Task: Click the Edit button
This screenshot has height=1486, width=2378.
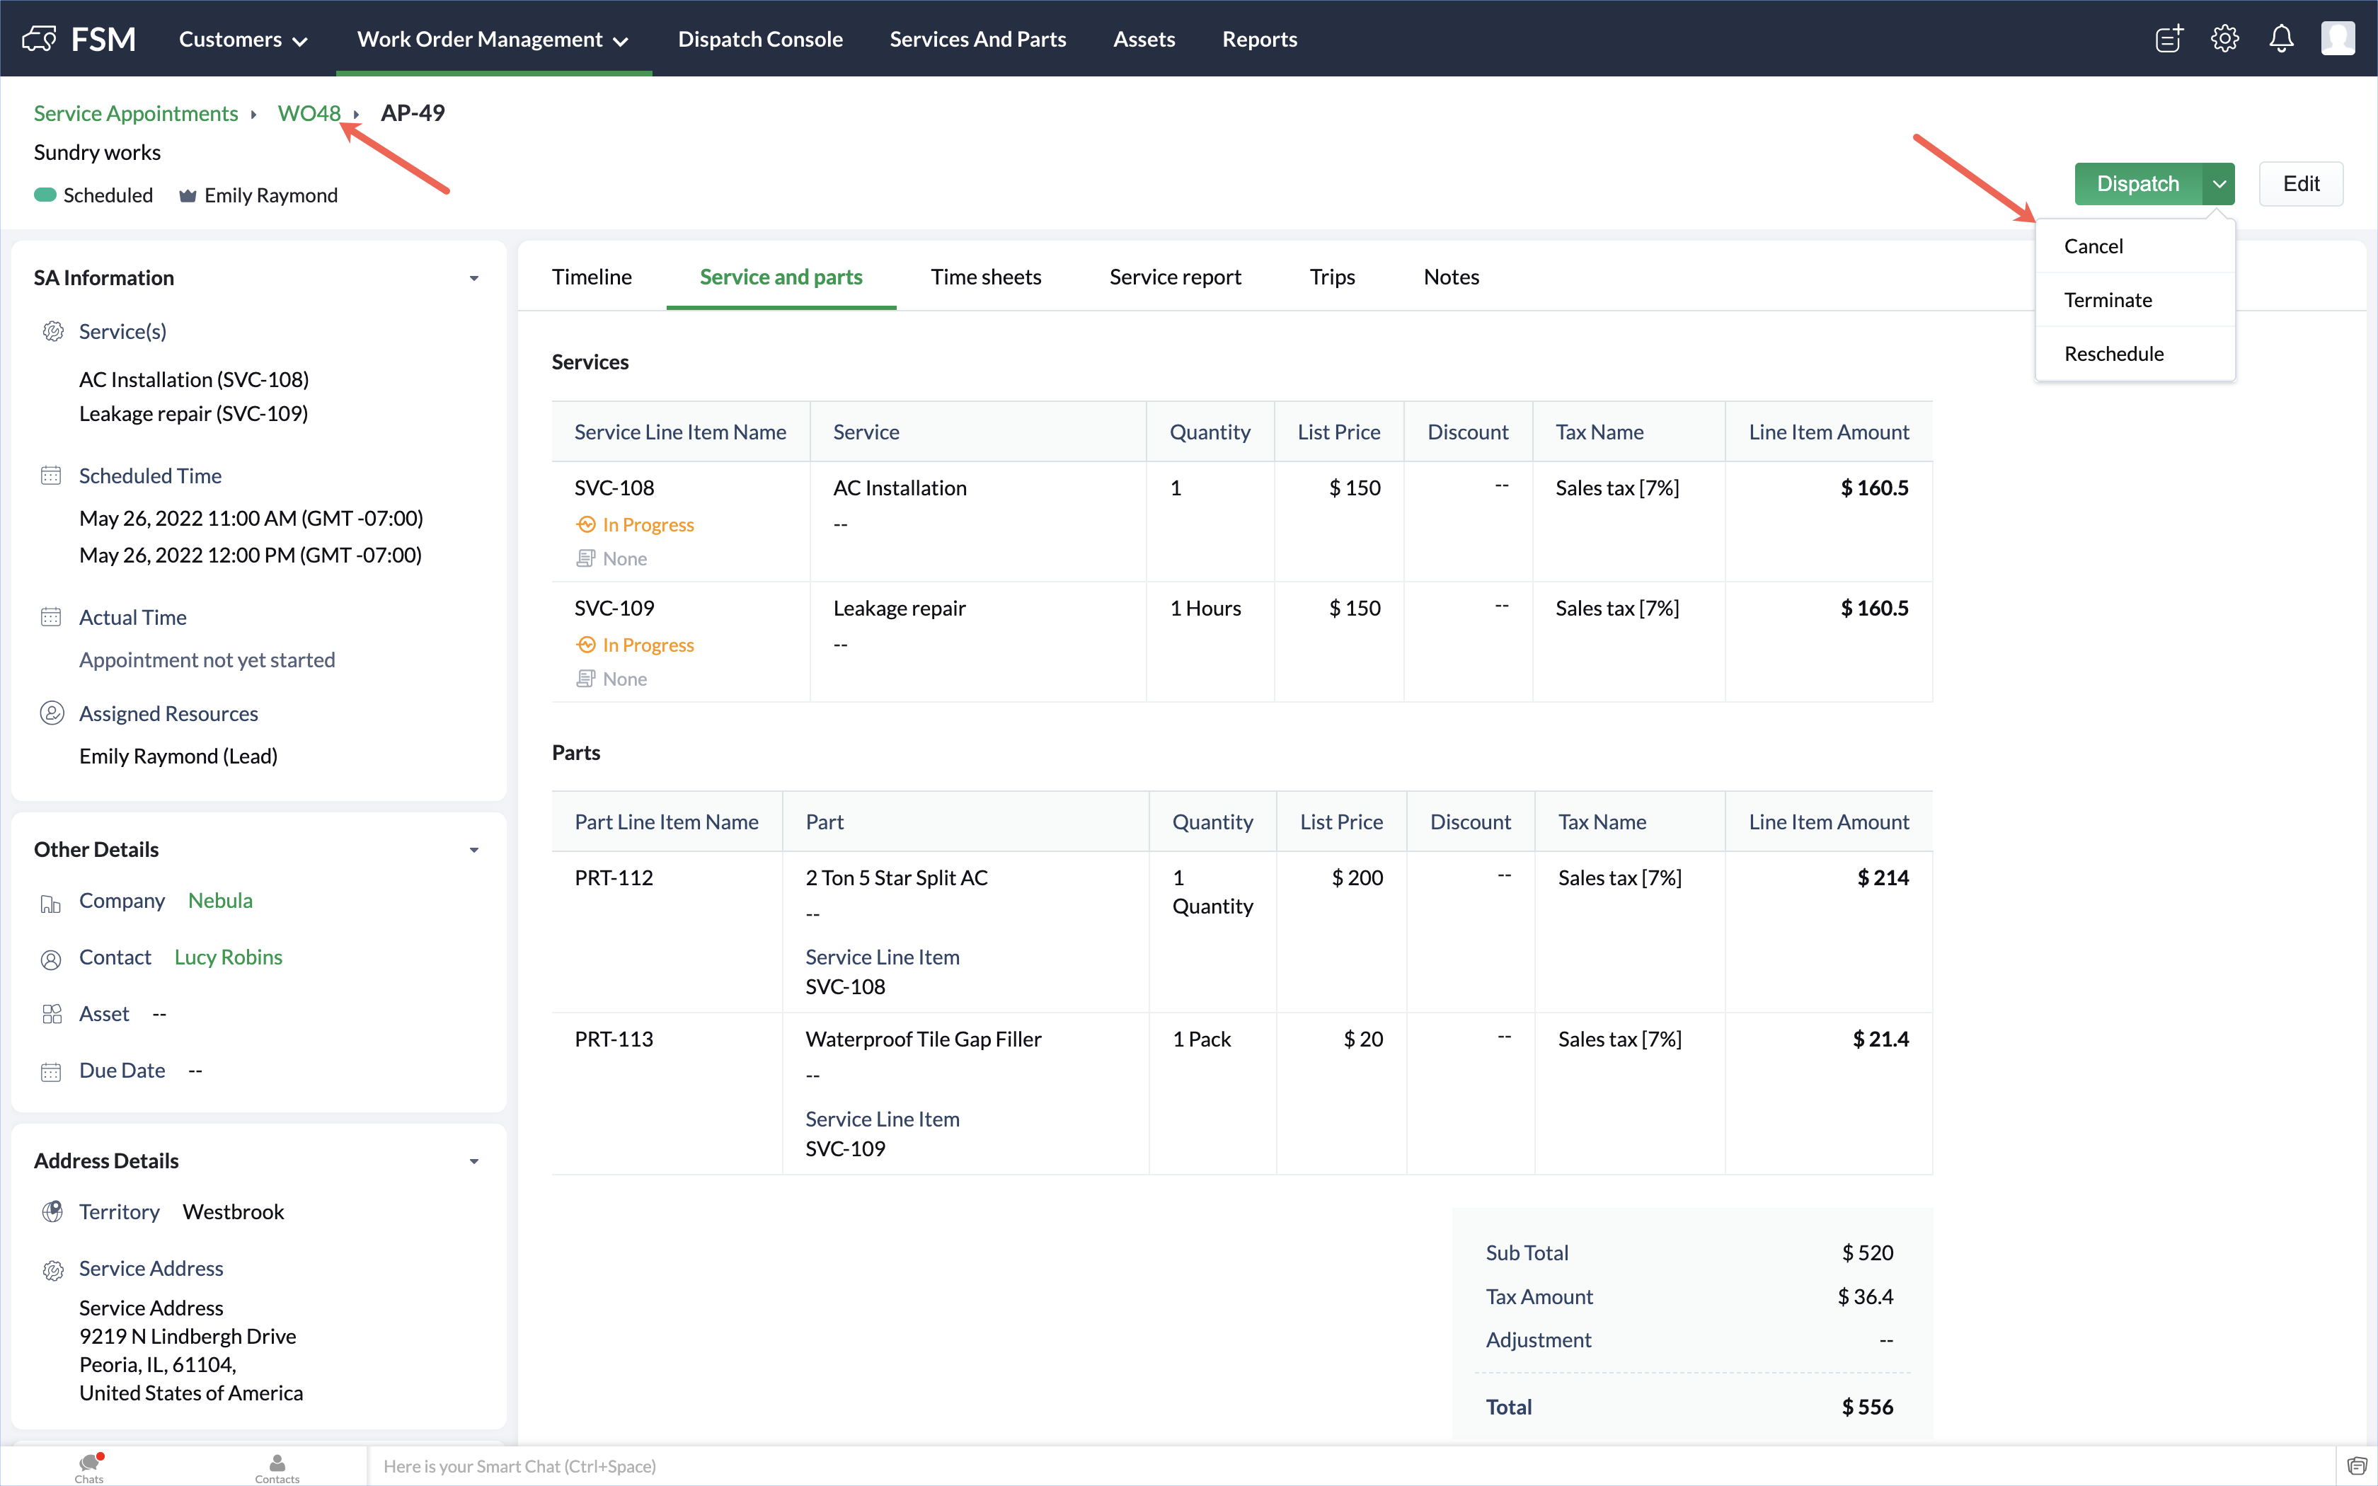Action: coord(2300,184)
